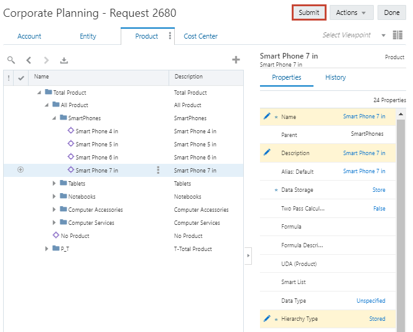
Task: Click the checkmark column header
Action: [21, 78]
